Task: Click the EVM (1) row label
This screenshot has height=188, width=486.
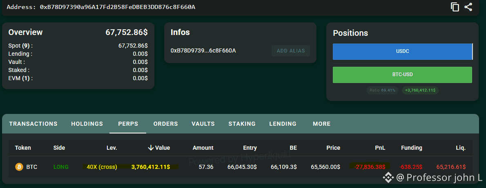Action: 20,78
